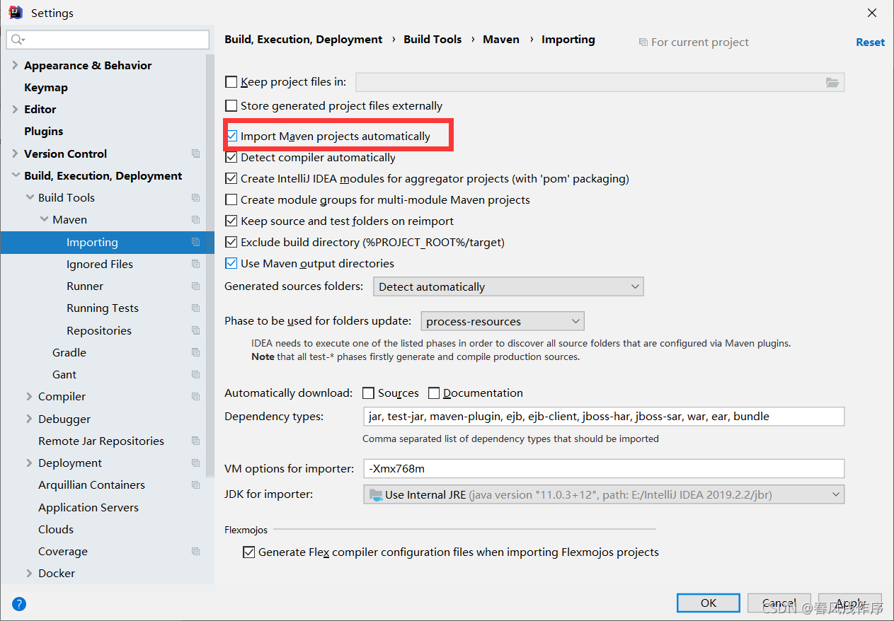
Task: Click the project-level icon beside Arquillian Containers
Action: tap(196, 484)
